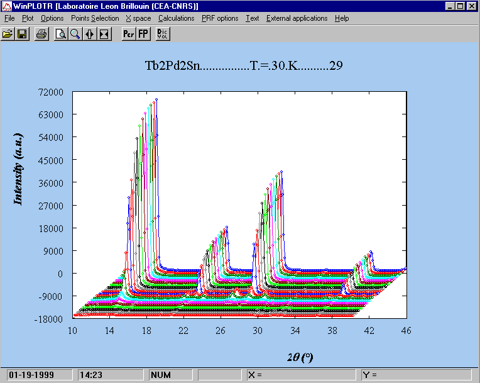Activate the zoom magnifier tool
The height and width of the screenshot is (383, 480).
[x=75, y=34]
